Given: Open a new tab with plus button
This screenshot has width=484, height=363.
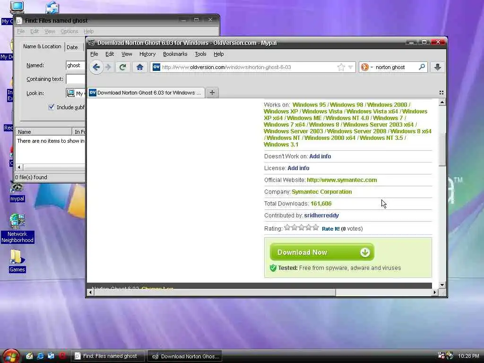Looking at the screenshot, I should [212, 93].
